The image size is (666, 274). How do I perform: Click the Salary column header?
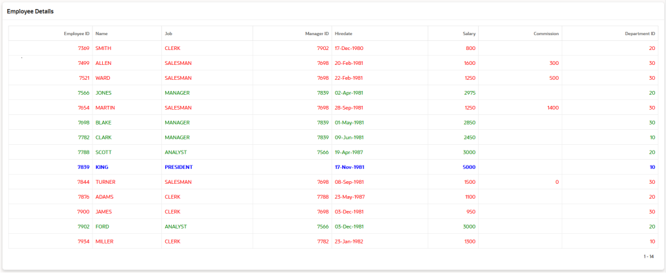coord(469,33)
